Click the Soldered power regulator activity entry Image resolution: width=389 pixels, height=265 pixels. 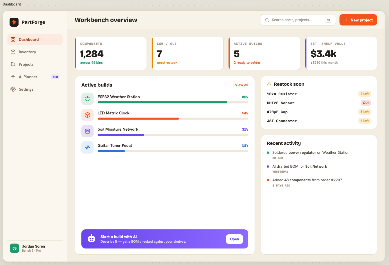[x=319, y=155]
